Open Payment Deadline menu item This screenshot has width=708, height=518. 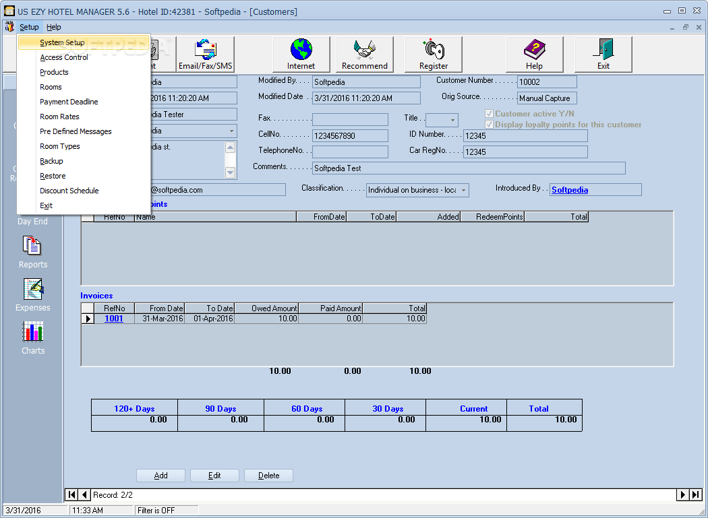click(x=84, y=102)
